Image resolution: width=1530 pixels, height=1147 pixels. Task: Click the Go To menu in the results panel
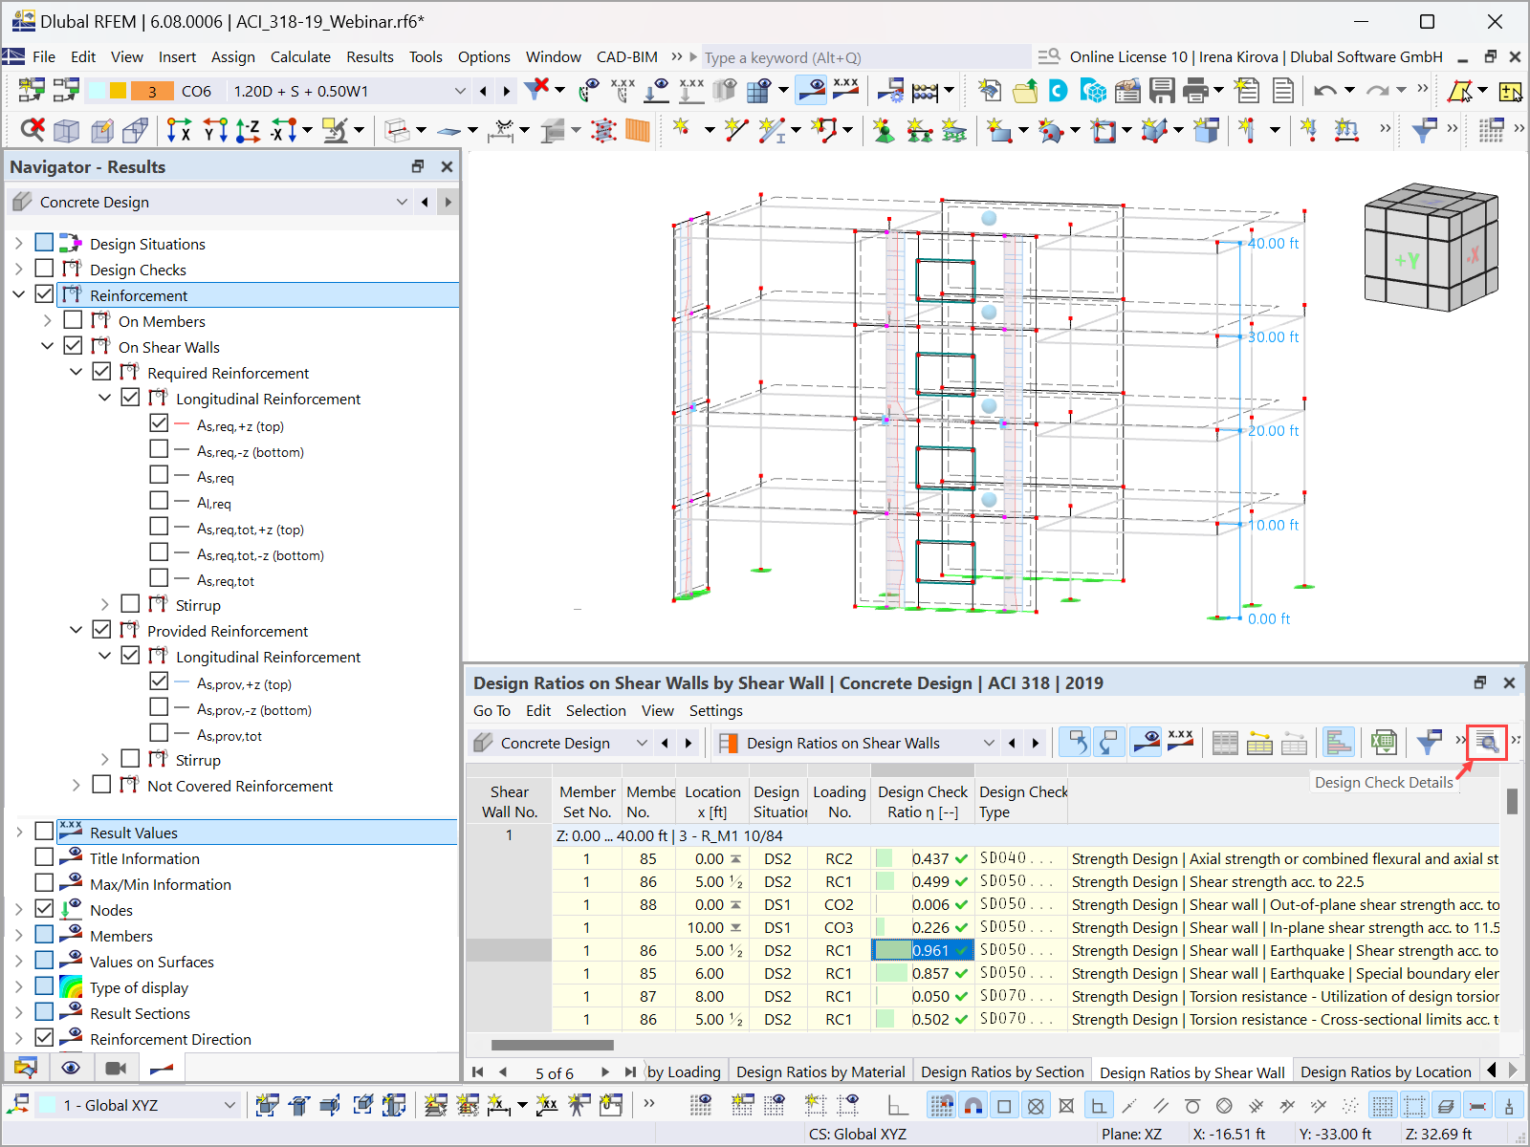(492, 710)
